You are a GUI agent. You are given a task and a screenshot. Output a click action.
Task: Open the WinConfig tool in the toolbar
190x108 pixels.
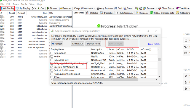tap(7, 8)
